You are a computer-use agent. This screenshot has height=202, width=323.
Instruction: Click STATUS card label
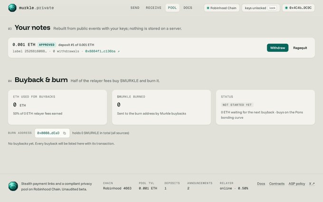click(x=227, y=96)
